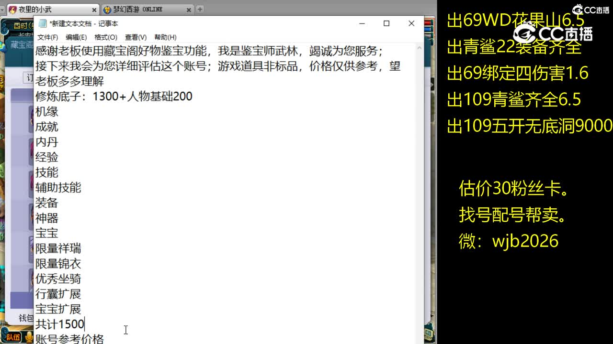Click the 钱包 label in the game panel
The width and height of the screenshot is (613, 344).
click(26, 318)
